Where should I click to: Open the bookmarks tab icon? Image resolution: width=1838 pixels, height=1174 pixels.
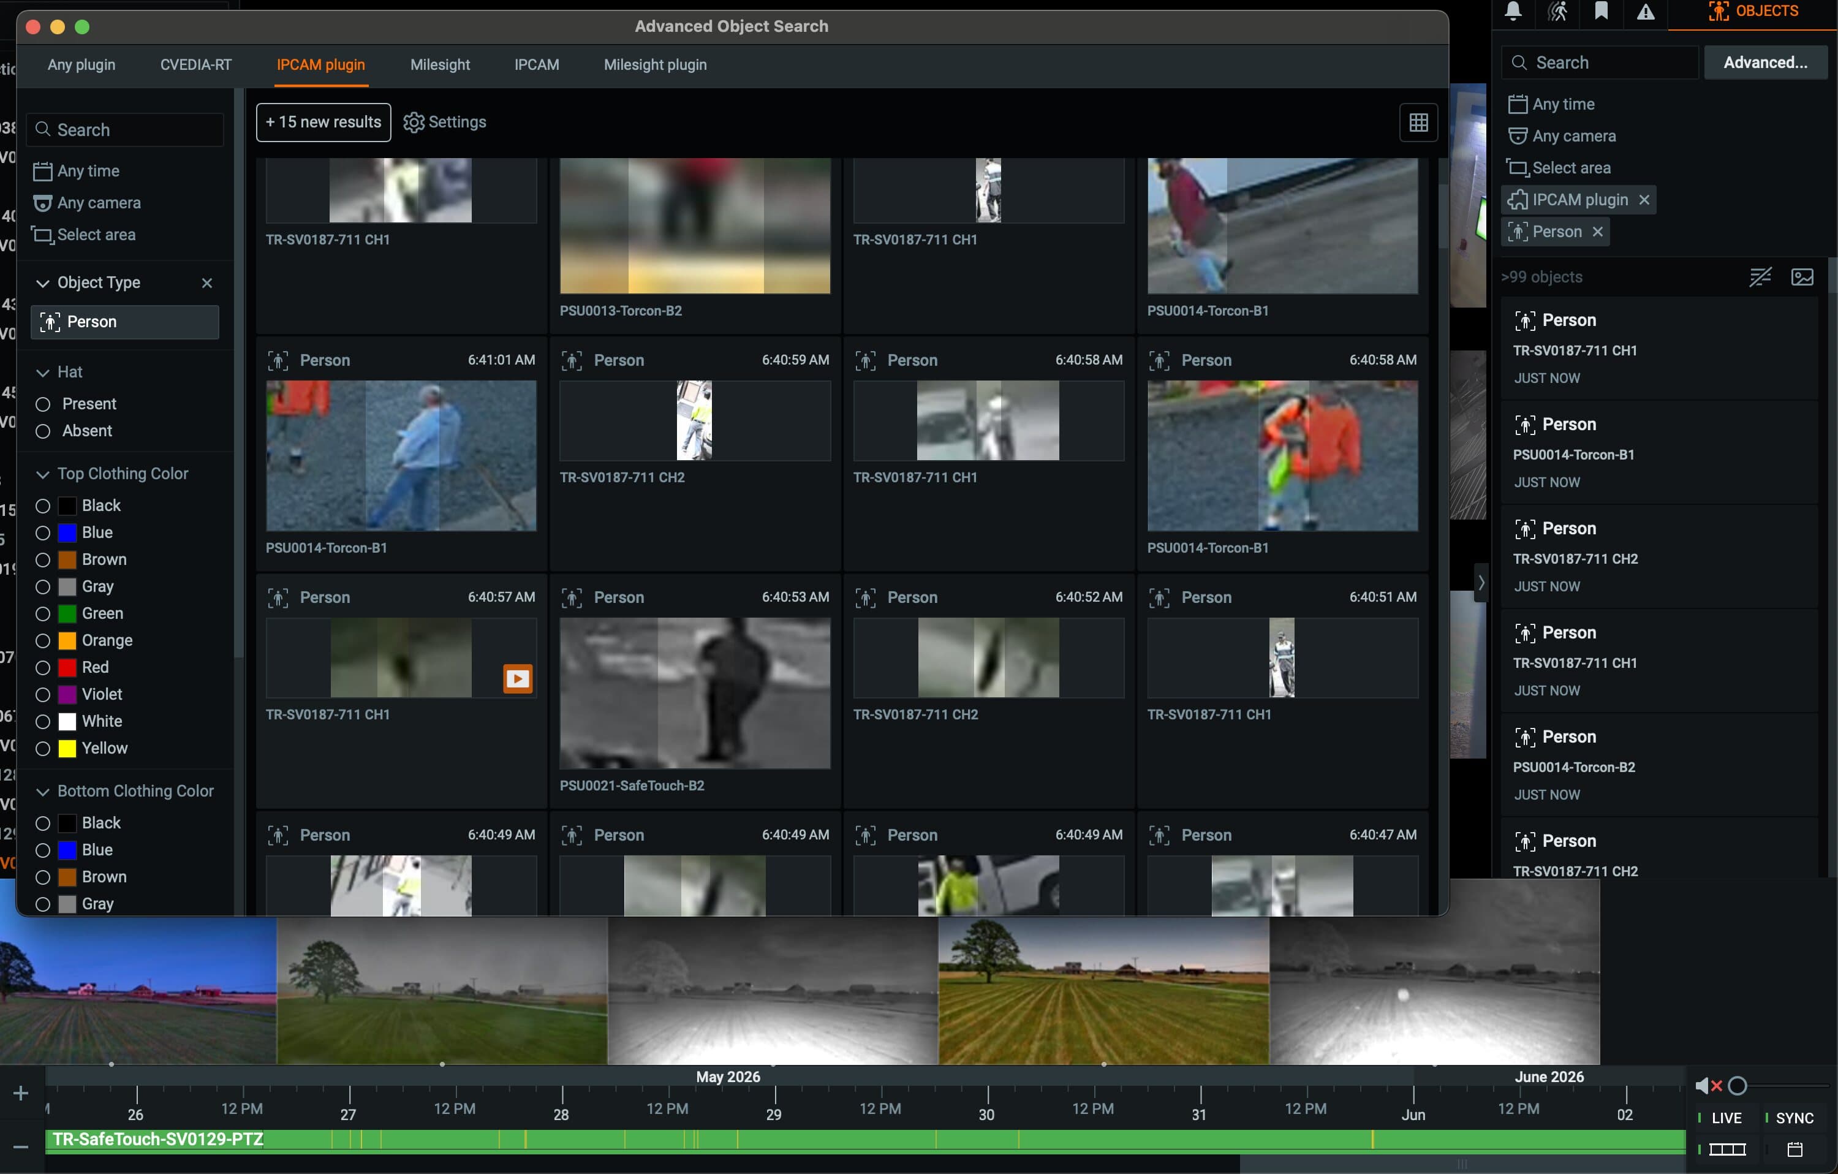[1602, 12]
